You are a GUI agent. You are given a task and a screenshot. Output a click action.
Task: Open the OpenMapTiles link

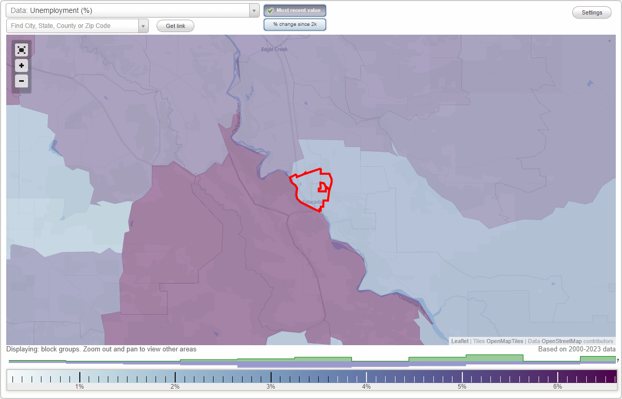click(x=504, y=341)
